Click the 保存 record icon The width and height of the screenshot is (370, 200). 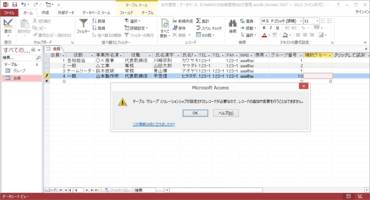pos(175,28)
